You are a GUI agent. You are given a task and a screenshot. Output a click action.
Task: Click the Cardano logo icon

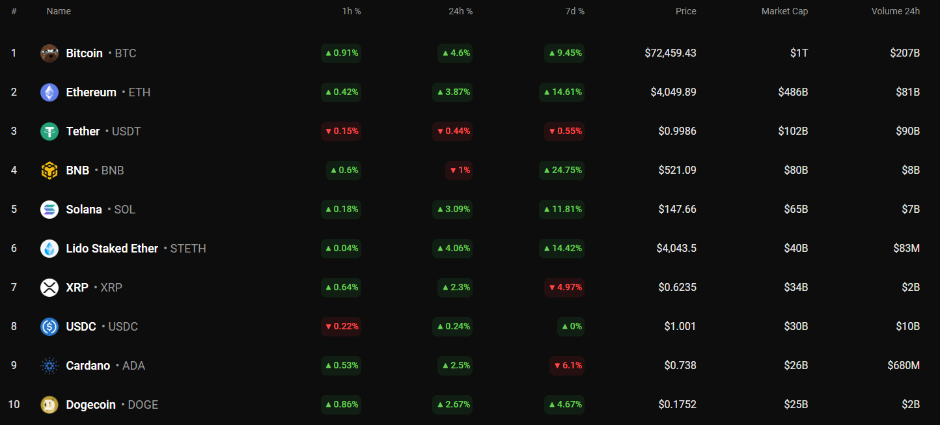(49, 366)
